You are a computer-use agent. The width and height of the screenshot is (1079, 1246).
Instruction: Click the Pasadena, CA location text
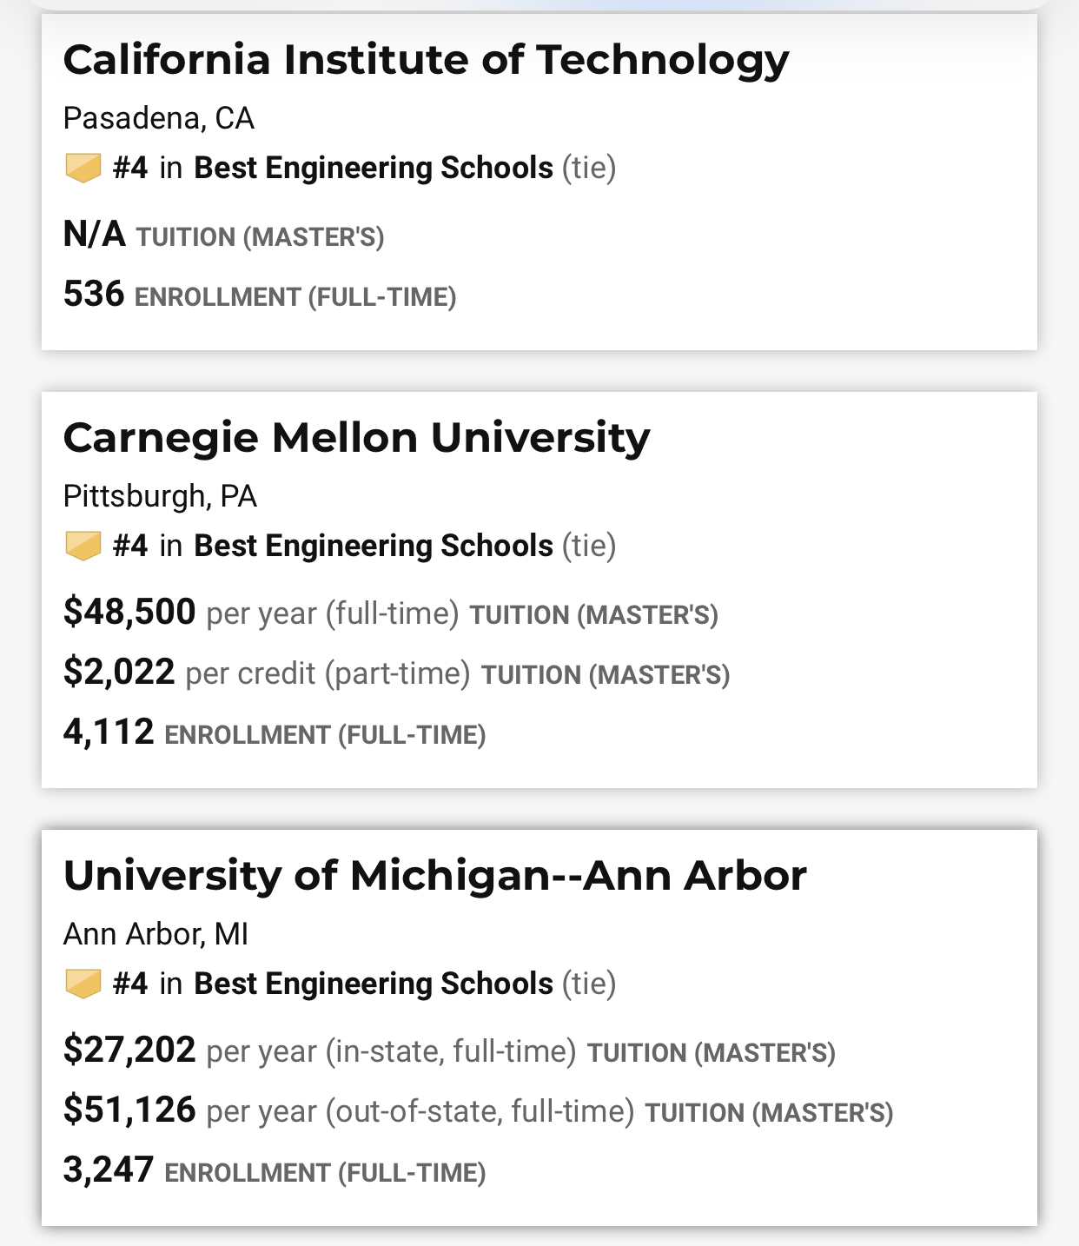(x=158, y=118)
